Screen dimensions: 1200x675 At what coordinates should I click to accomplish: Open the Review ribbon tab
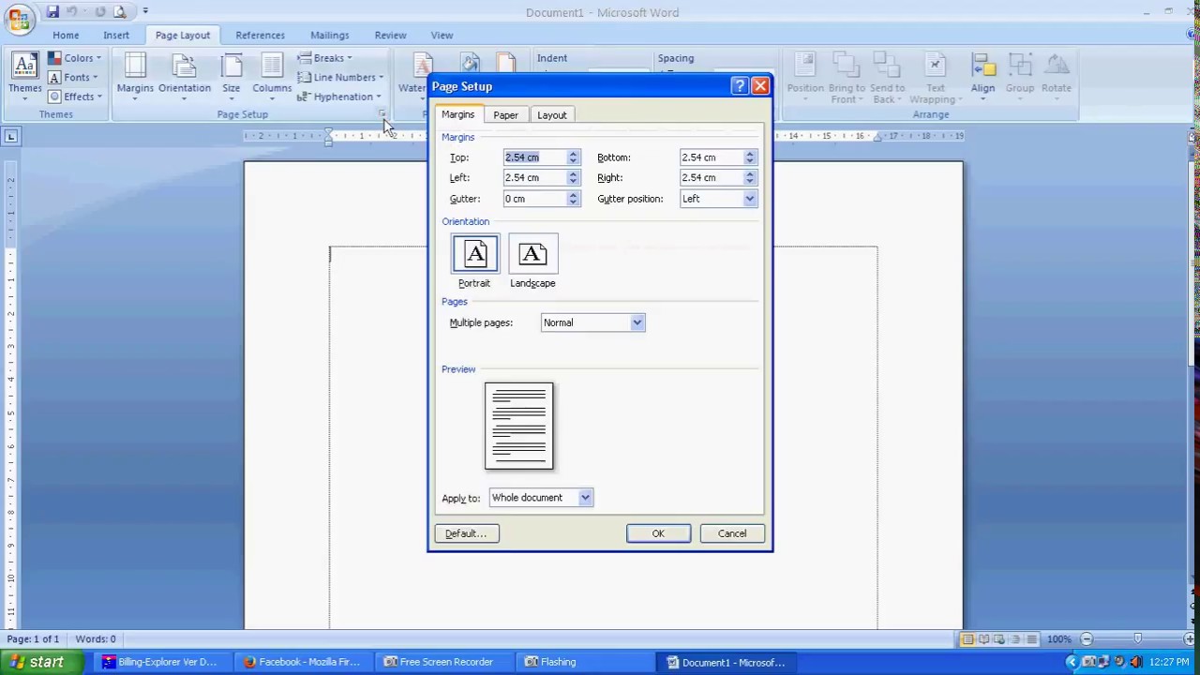[x=390, y=36]
